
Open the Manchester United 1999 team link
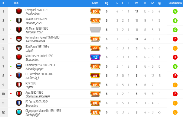point(39,56)
